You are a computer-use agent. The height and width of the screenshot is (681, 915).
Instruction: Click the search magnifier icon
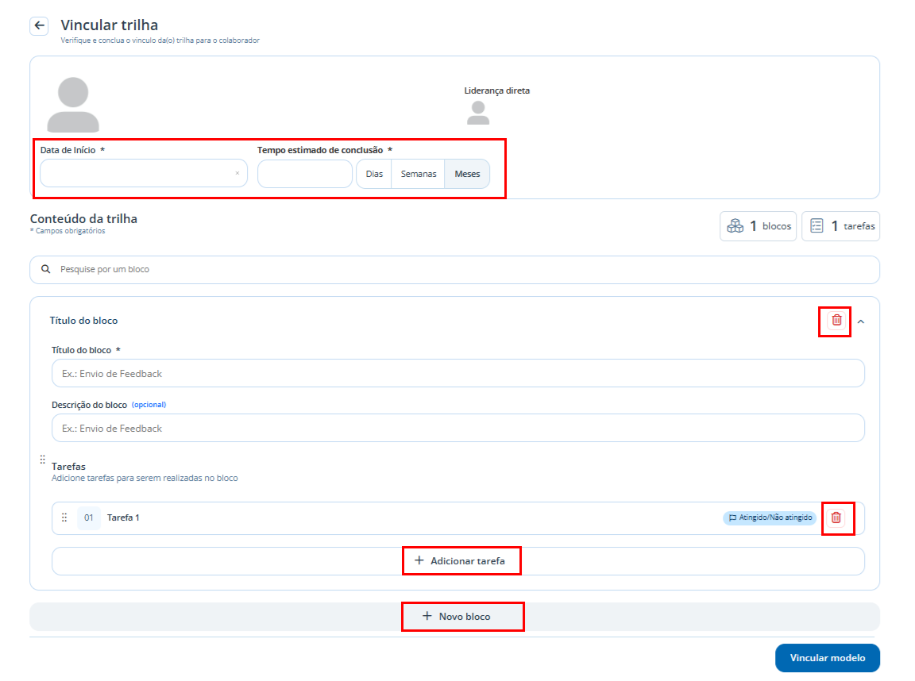[45, 269]
